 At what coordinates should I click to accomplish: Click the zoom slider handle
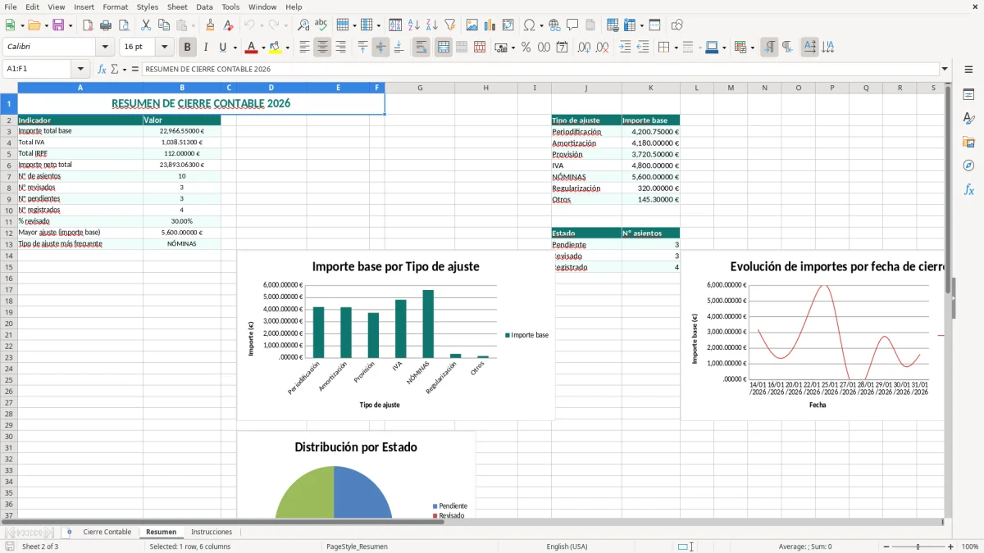click(x=918, y=546)
